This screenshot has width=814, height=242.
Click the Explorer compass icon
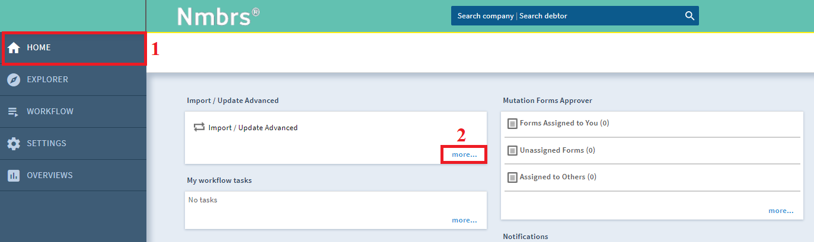point(14,80)
